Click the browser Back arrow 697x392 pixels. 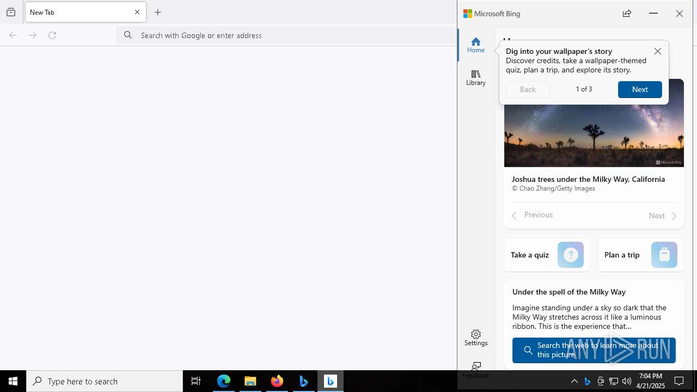[x=13, y=35]
